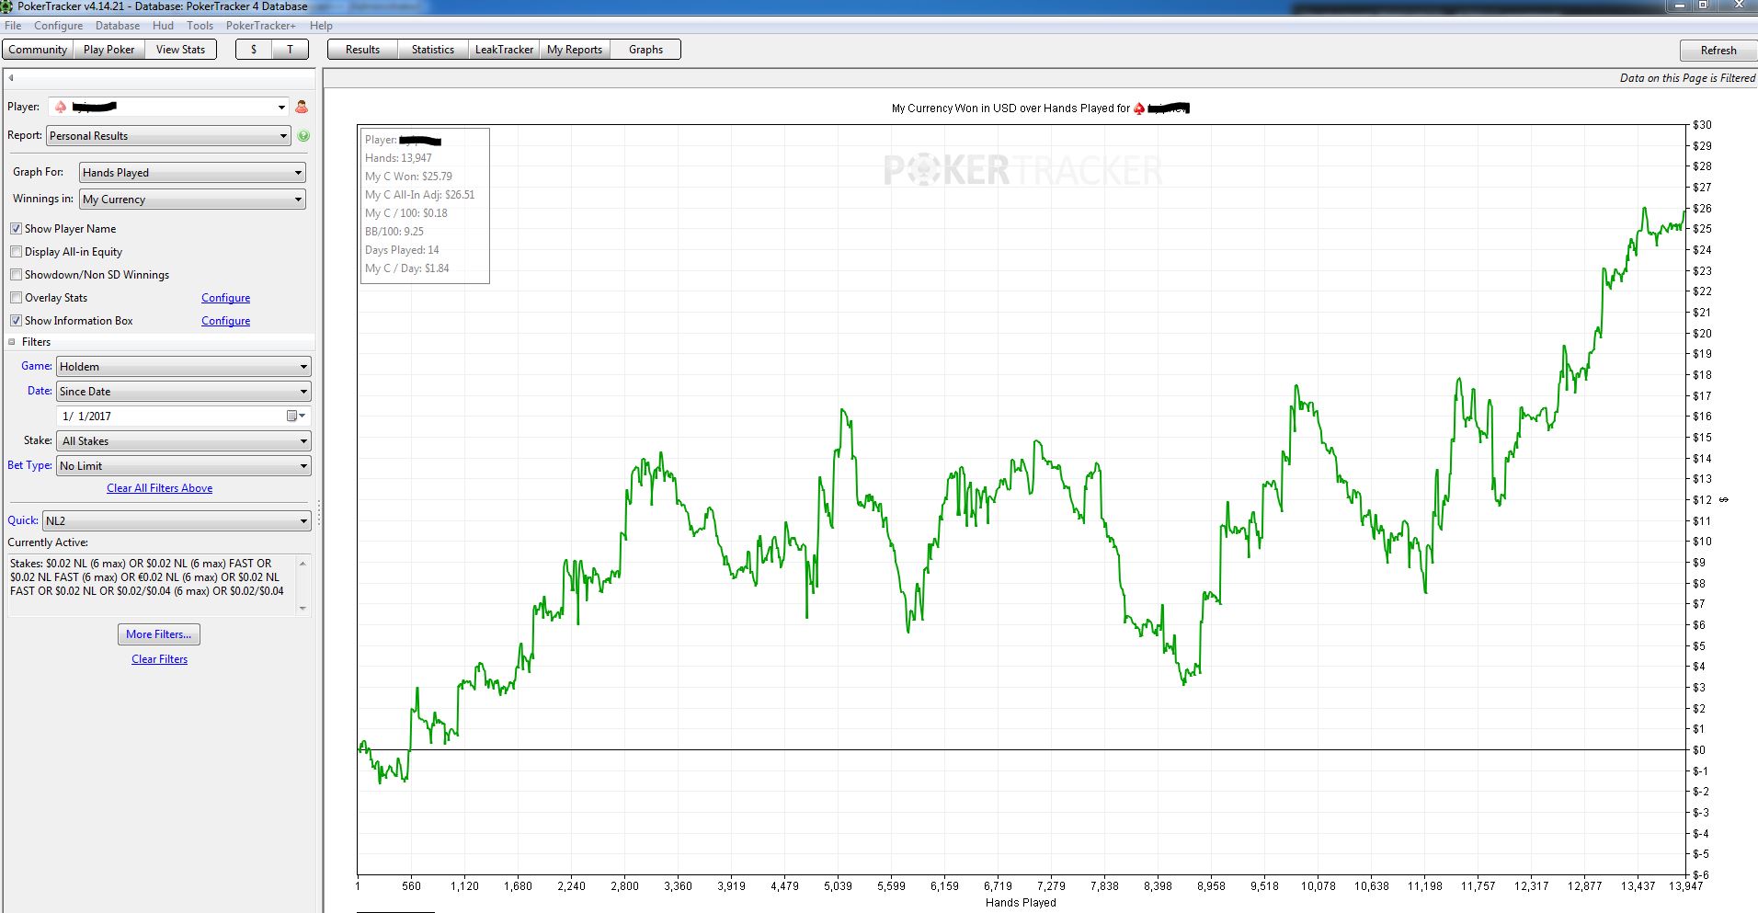Open the Date dropdown showing Since Date
Image resolution: width=1758 pixels, height=913 pixels.
click(184, 392)
